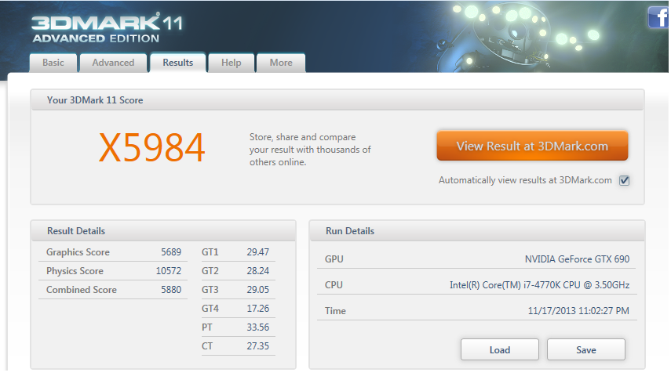Select the Results tab

pos(177,63)
